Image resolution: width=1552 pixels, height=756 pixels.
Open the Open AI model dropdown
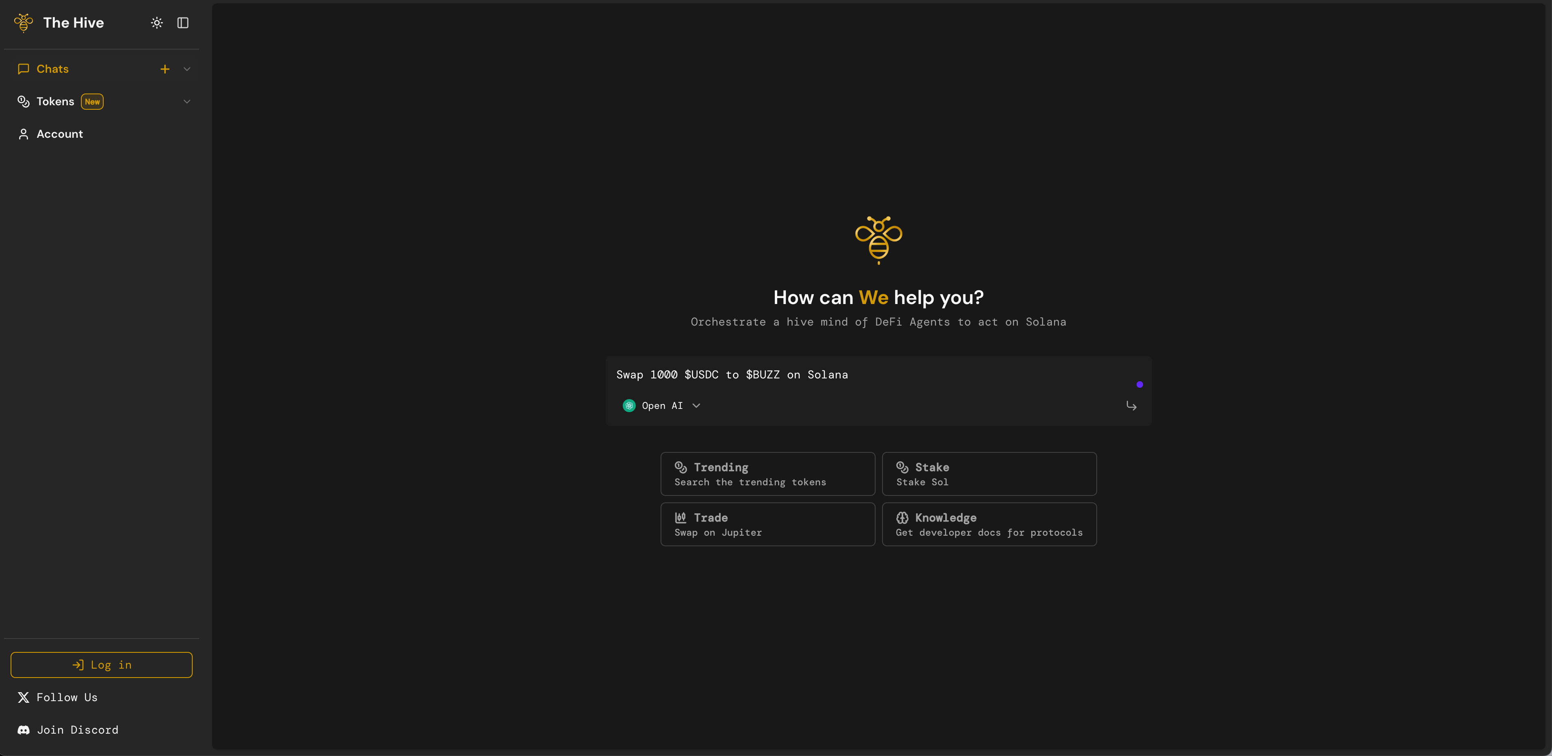tap(661, 406)
